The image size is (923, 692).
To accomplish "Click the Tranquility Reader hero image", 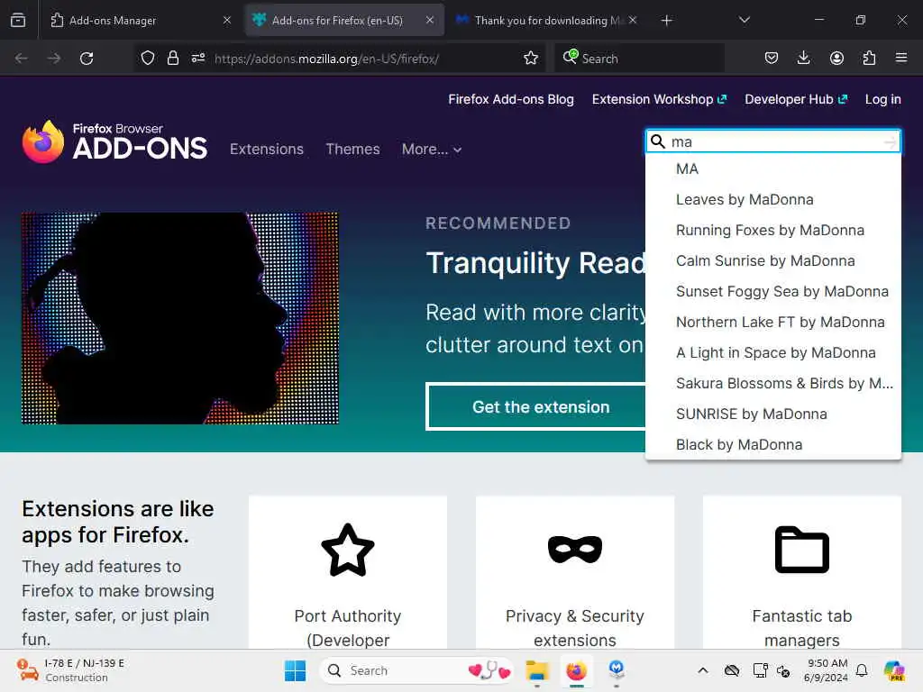I will click(180, 318).
